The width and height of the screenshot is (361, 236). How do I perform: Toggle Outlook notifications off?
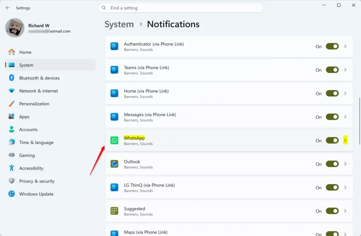pos(332,164)
